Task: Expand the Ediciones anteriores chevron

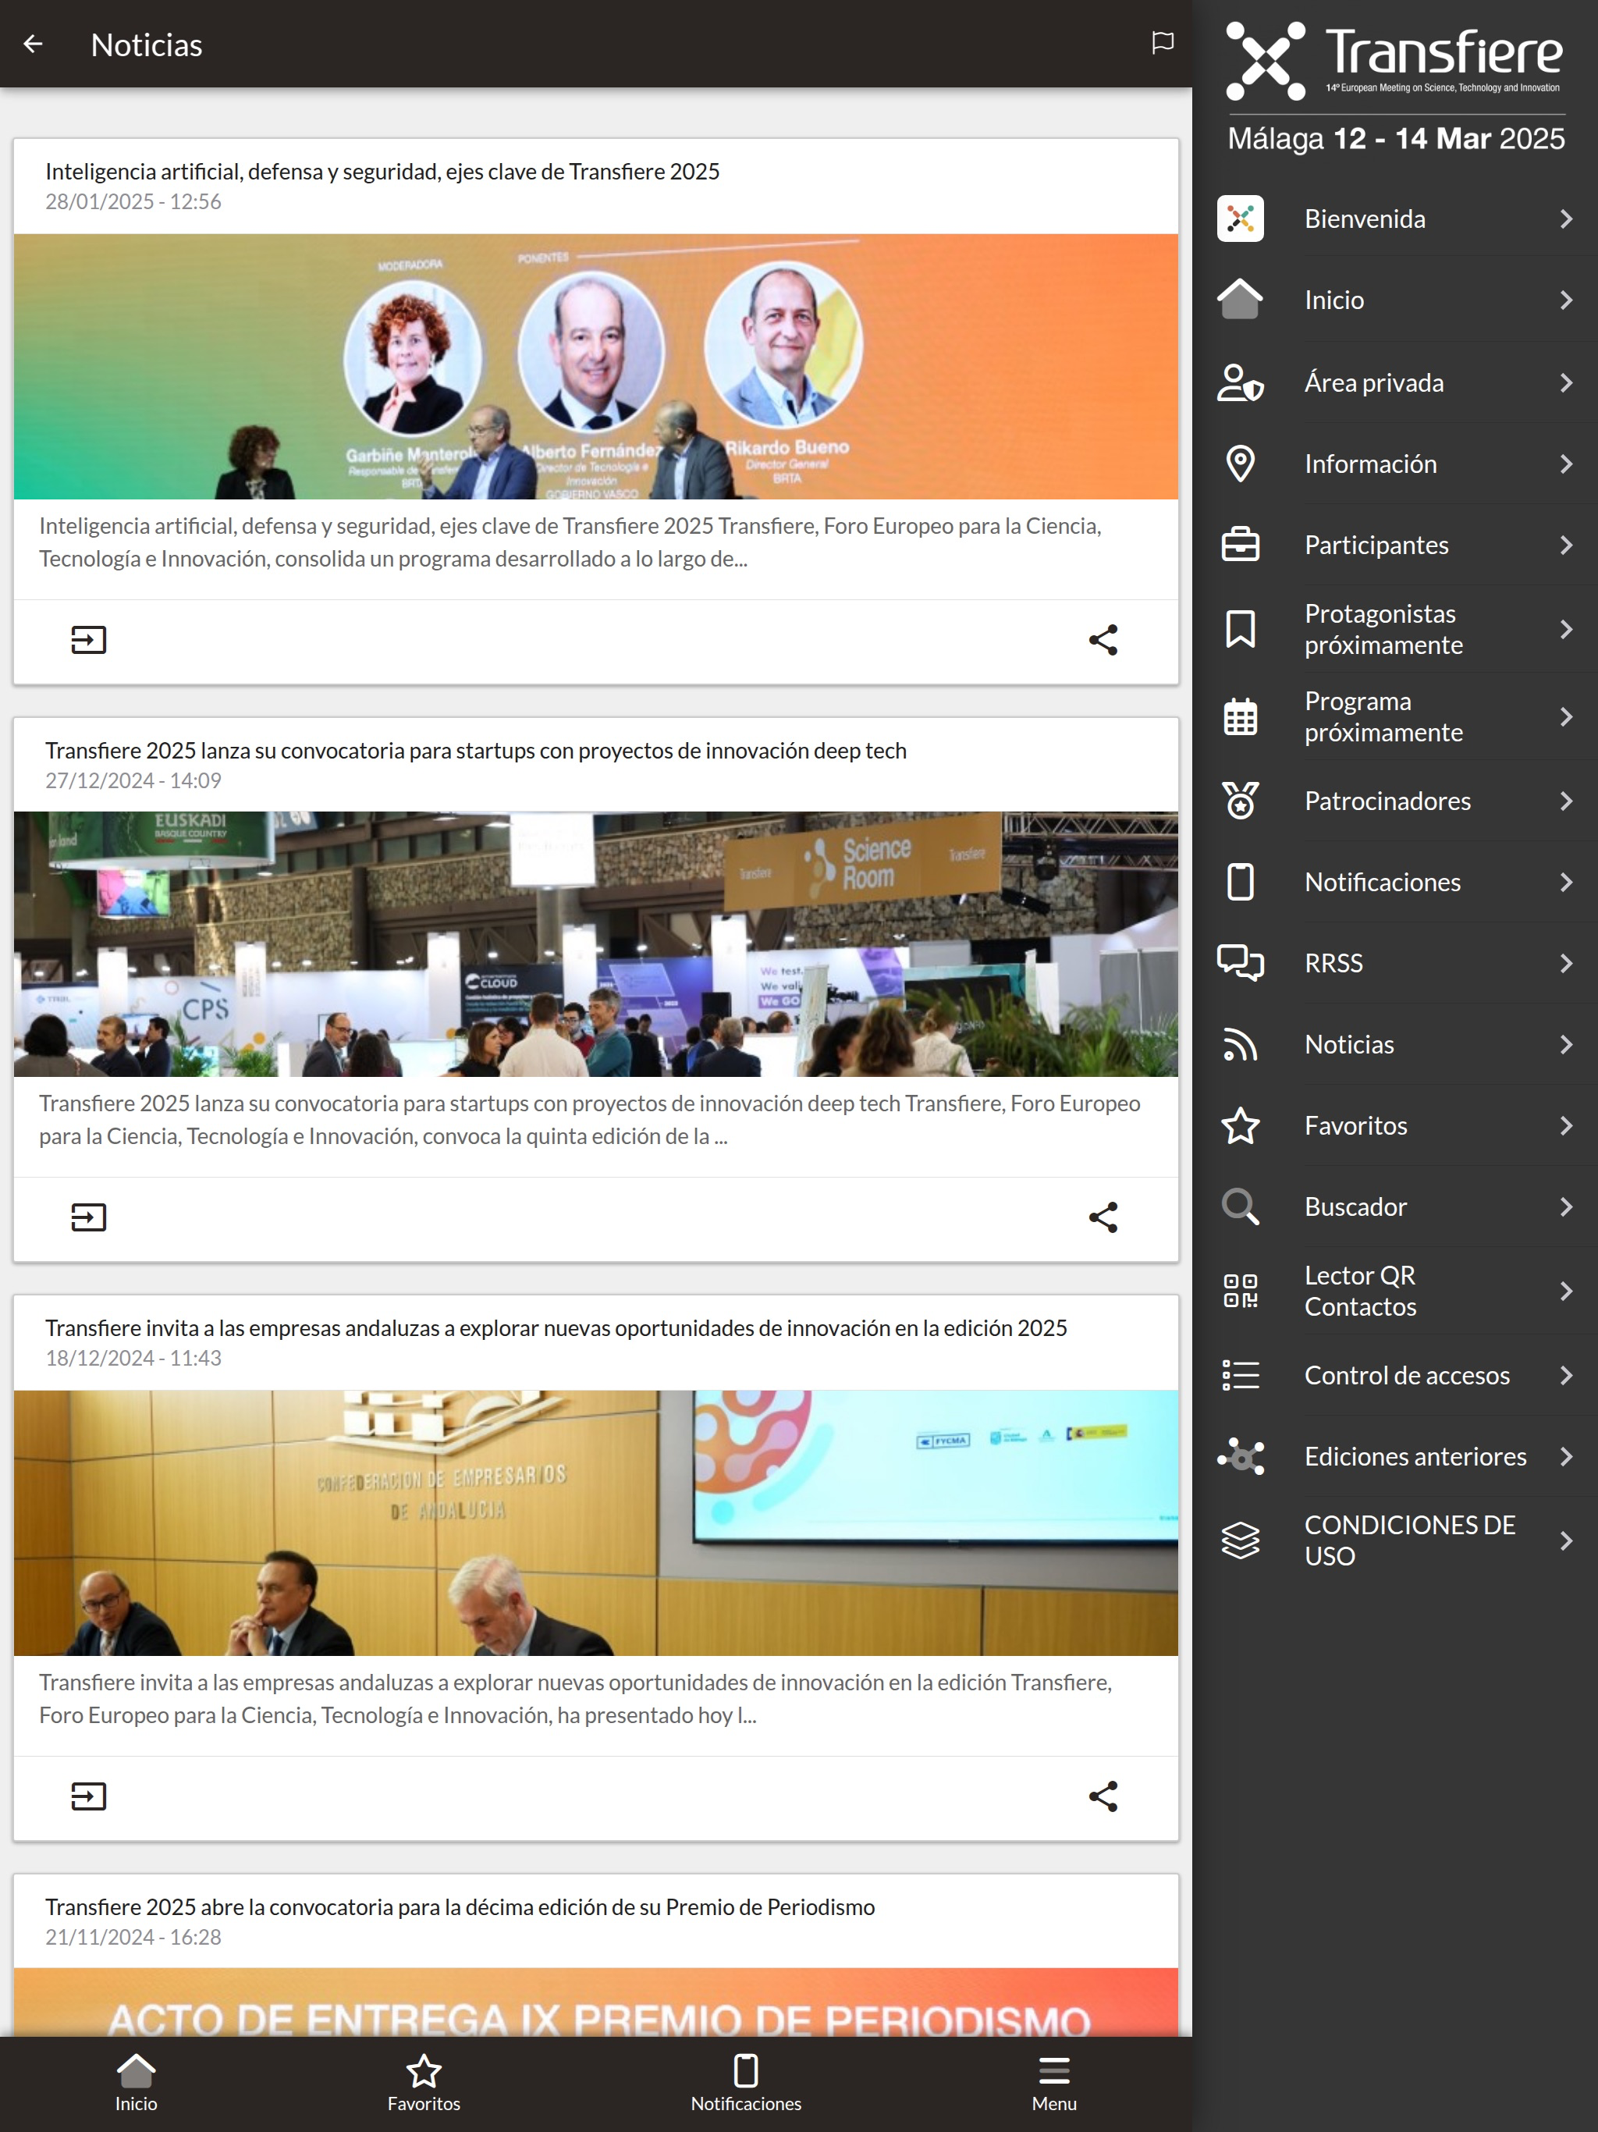Action: click(1566, 1456)
